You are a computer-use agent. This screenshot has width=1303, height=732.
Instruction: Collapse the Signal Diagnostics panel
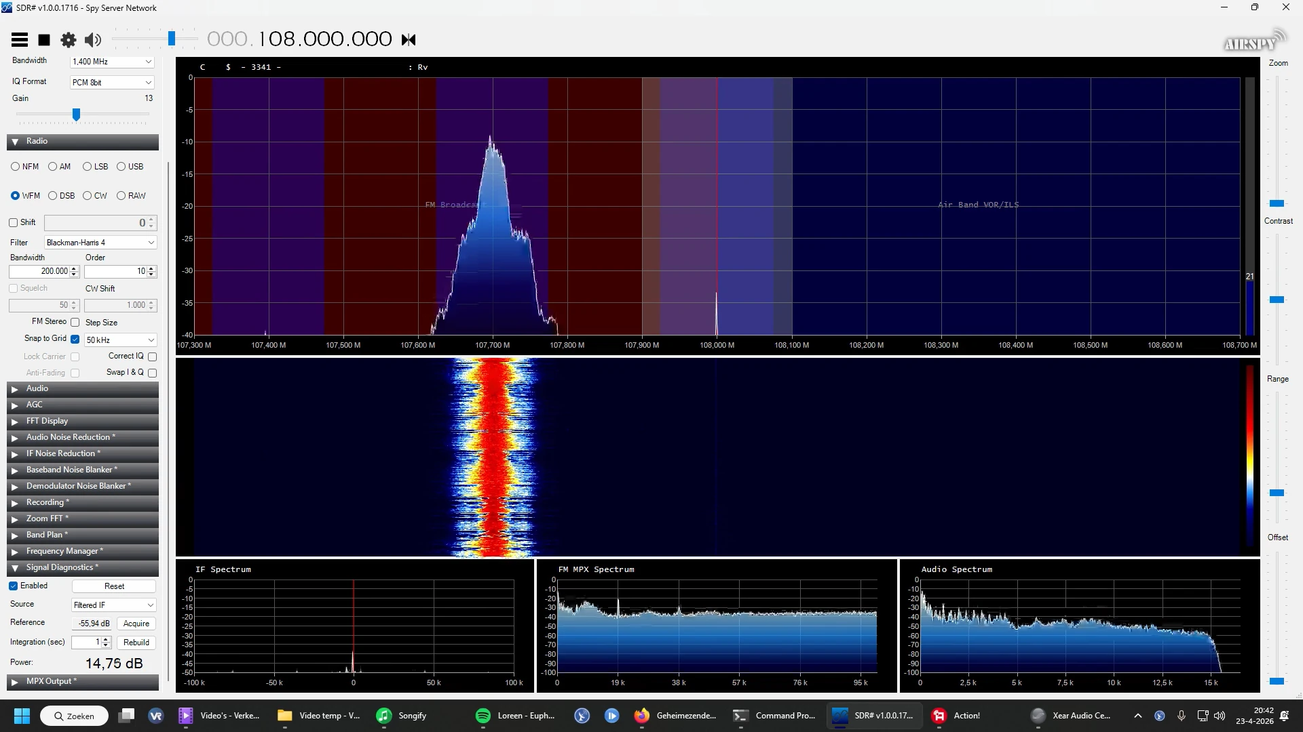pos(15,568)
